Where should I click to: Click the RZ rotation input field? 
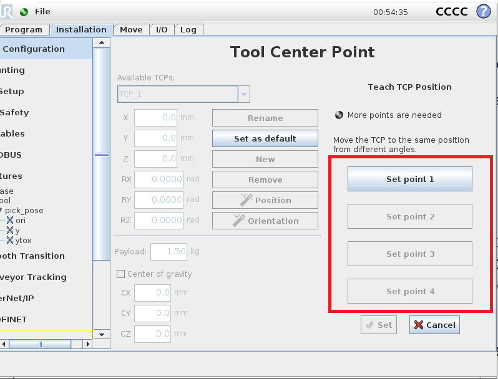click(159, 221)
